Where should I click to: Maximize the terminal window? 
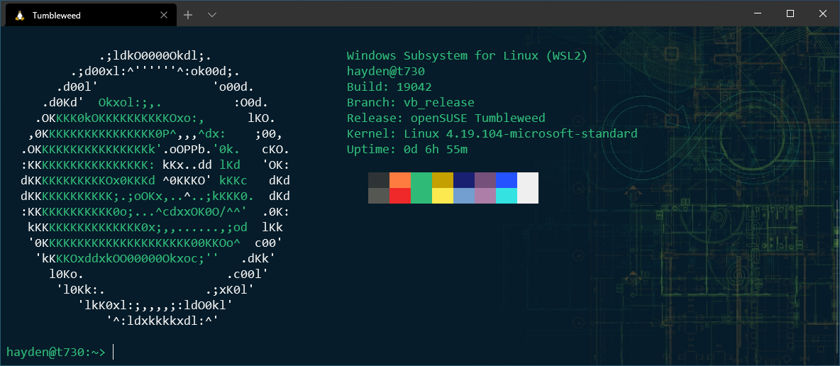(790, 14)
